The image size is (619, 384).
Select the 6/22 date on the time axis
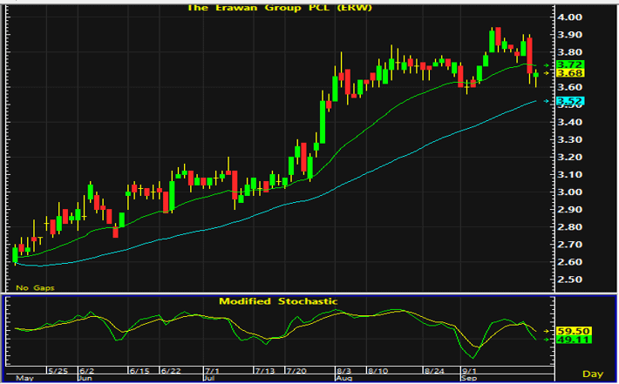tap(171, 371)
